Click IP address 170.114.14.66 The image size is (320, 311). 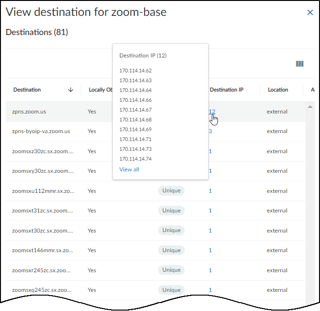(x=135, y=100)
